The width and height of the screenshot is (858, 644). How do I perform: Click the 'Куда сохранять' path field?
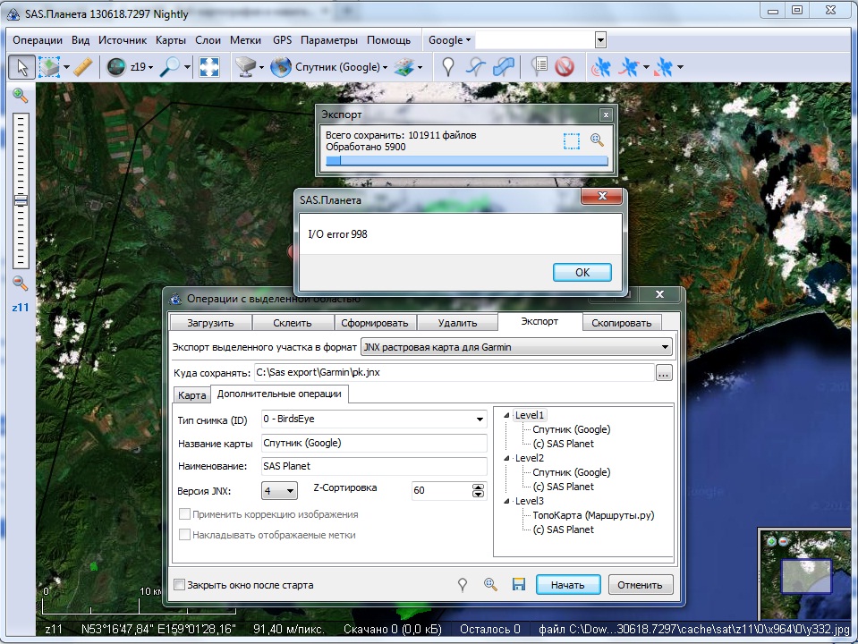[453, 373]
